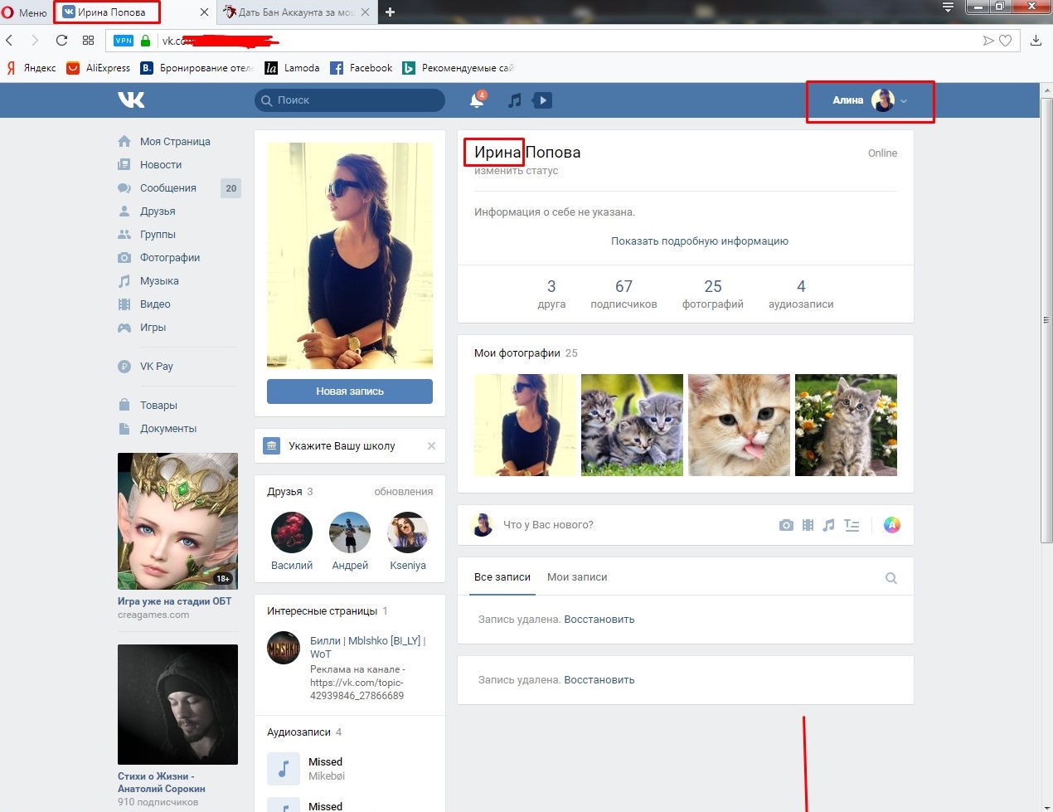Open the Бронирование отелей bookmark
This screenshot has width=1053, height=812.
[197, 68]
